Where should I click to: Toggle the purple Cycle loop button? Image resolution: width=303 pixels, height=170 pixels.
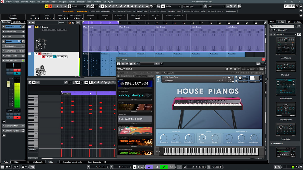pyautogui.click(x=149, y=167)
